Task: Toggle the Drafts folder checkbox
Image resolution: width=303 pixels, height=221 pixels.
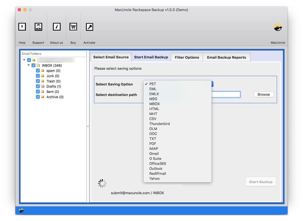Action: 38,86
